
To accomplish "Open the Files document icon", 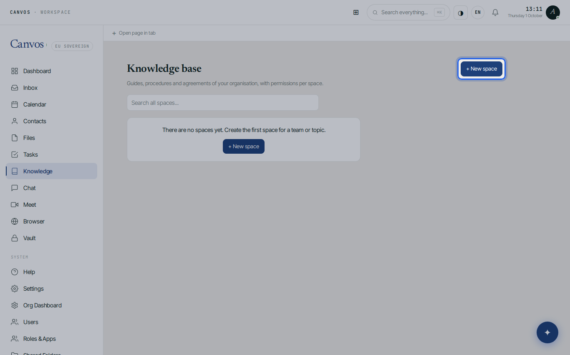I will coord(15,138).
